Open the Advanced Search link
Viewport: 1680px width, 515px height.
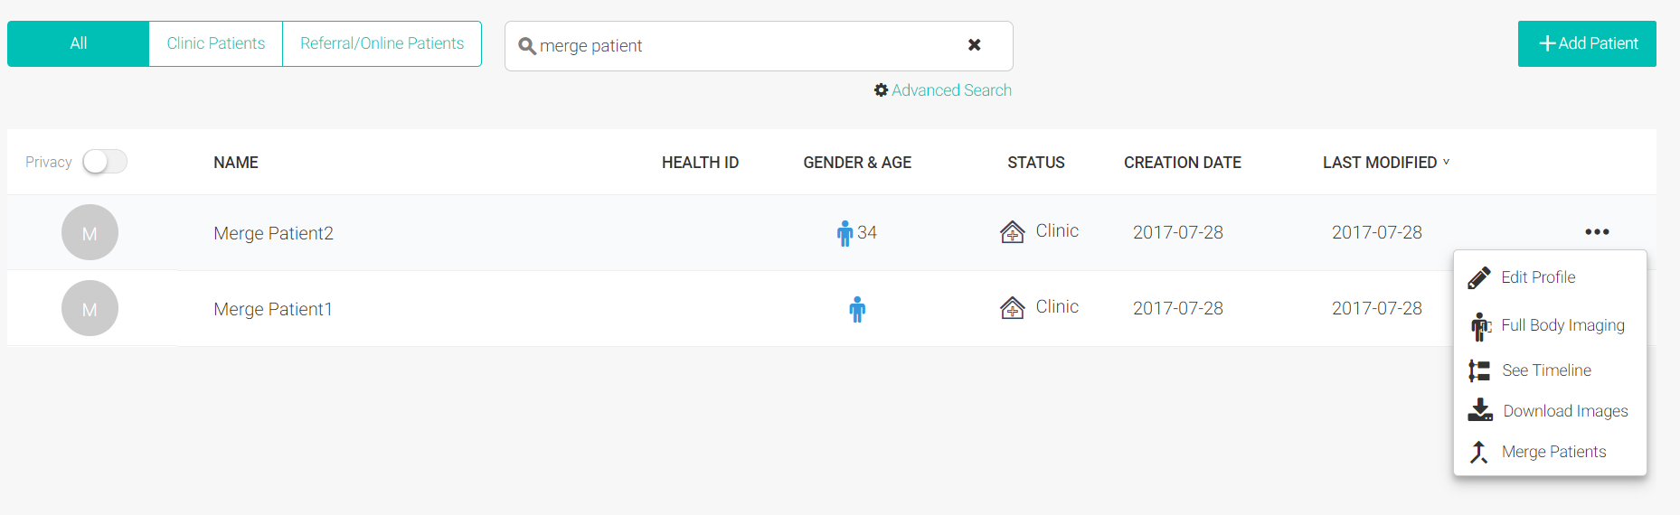coord(951,90)
